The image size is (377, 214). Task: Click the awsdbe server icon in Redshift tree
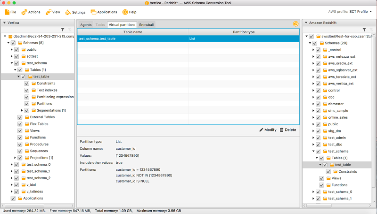[x=319, y=37]
